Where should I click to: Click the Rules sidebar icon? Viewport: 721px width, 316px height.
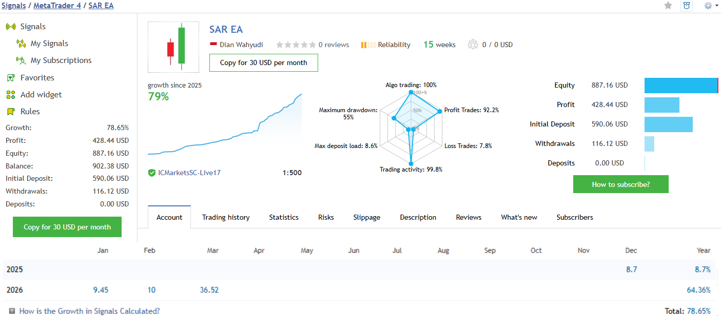tap(11, 112)
